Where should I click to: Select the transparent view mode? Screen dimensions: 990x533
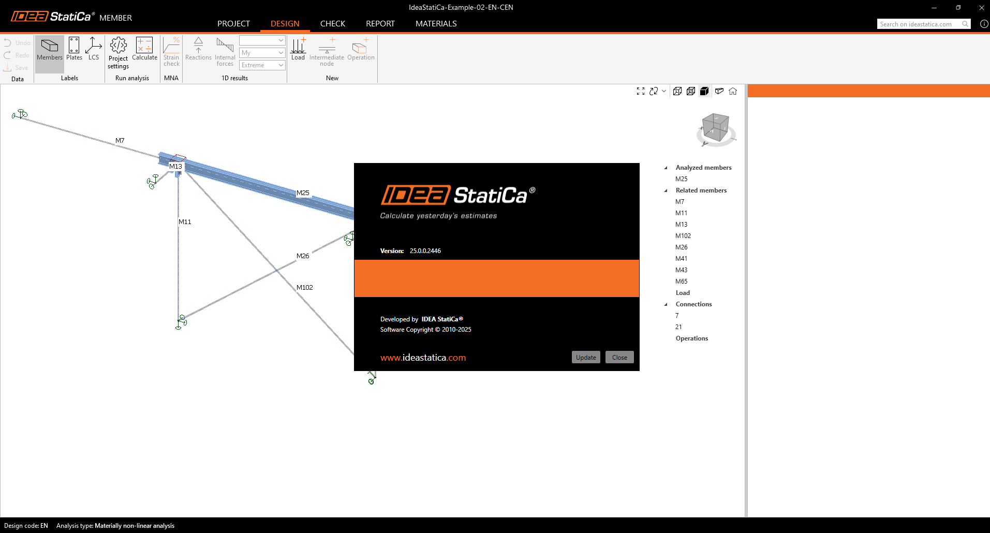click(x=691, y=91)
